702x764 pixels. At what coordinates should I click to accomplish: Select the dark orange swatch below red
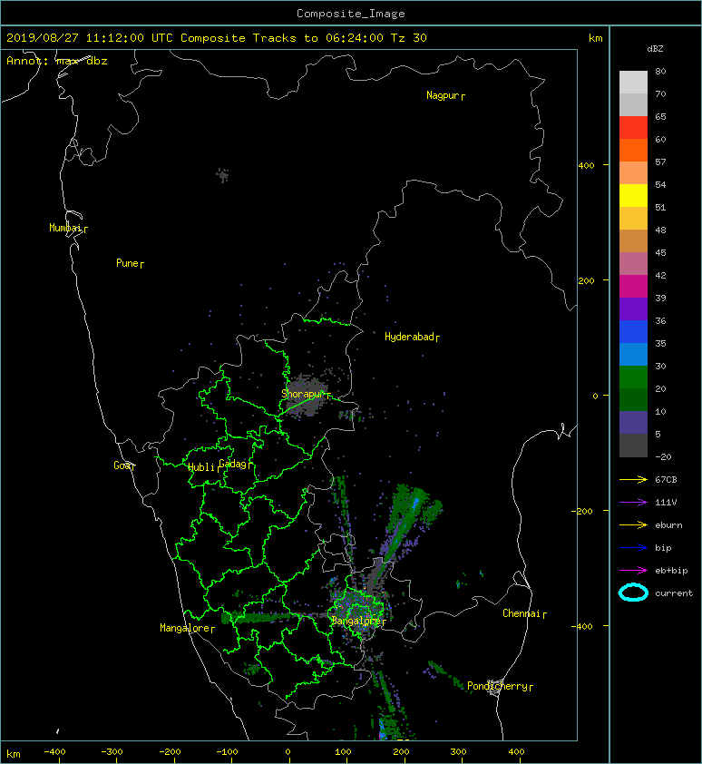[633, 150]
